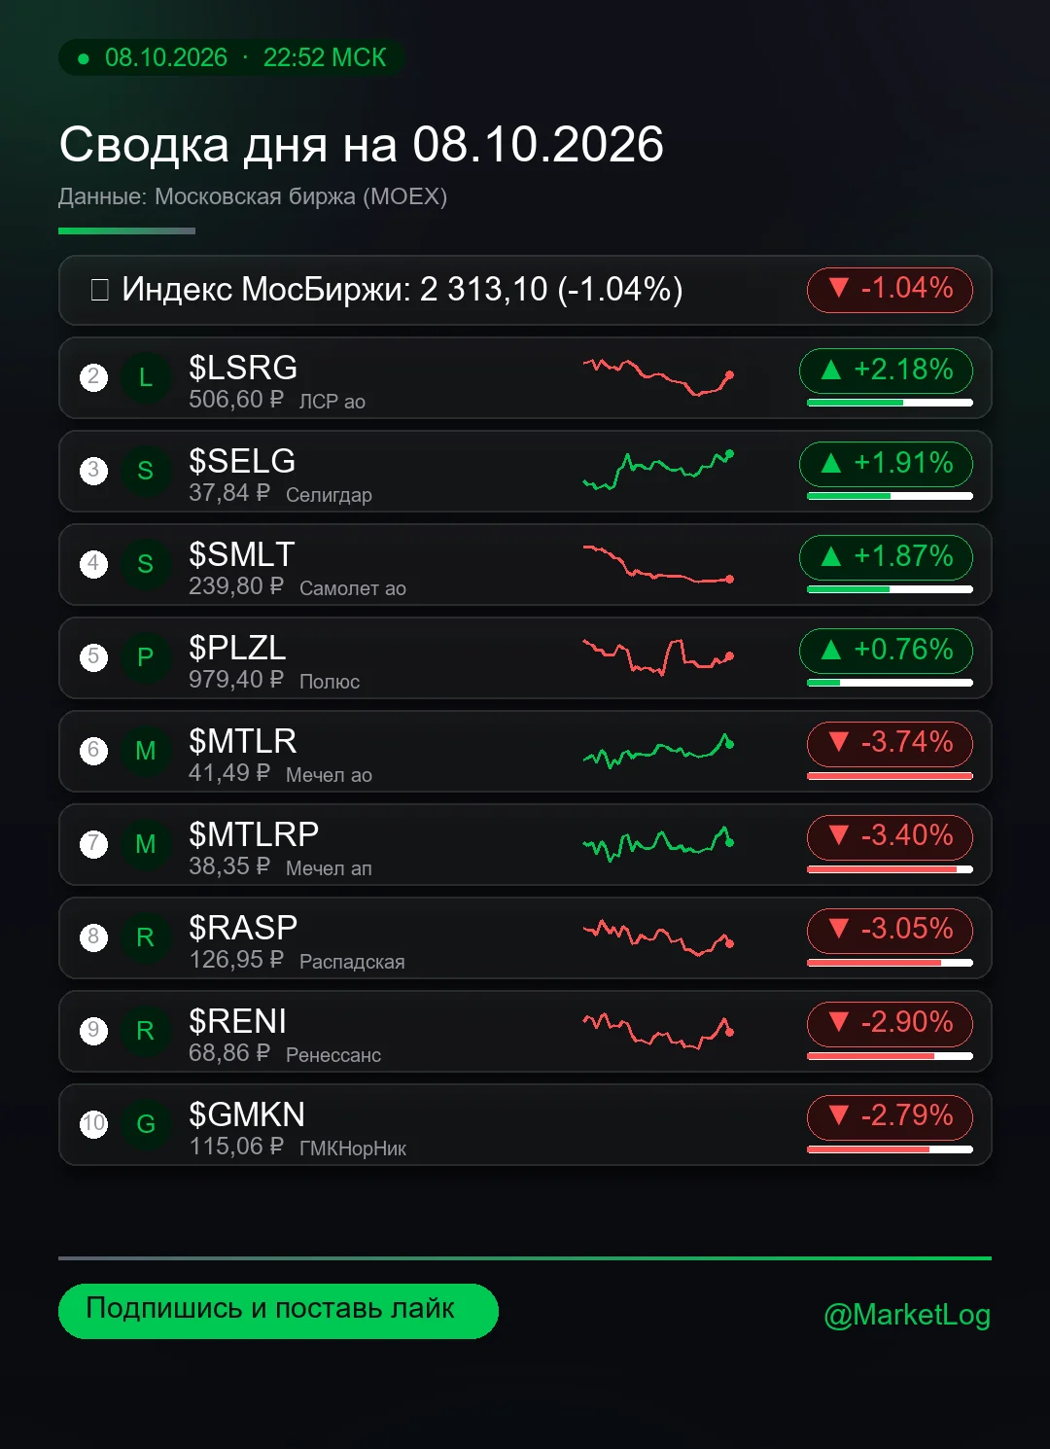
Task: Click the "Данные: Московская биржа (MOEX)" subtitle
Action: coord(253,196)
